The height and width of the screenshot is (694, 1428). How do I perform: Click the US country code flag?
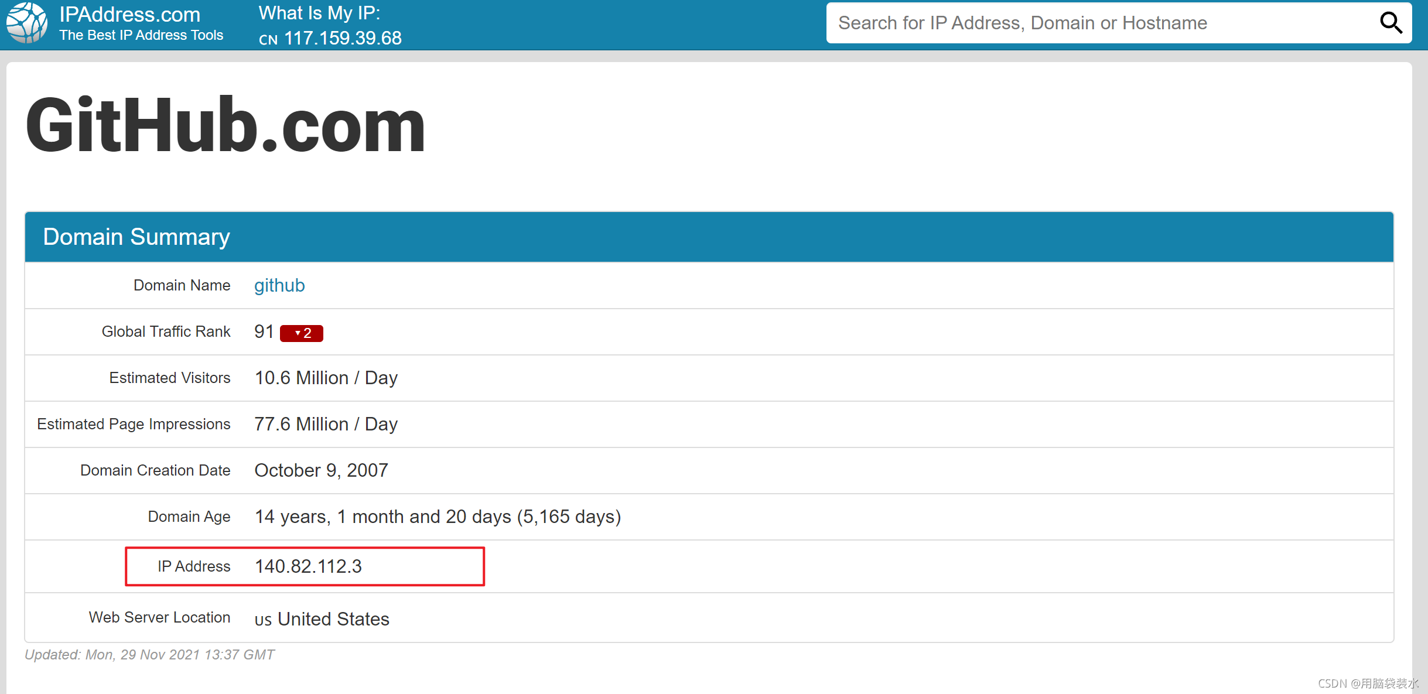click(263, 620)
